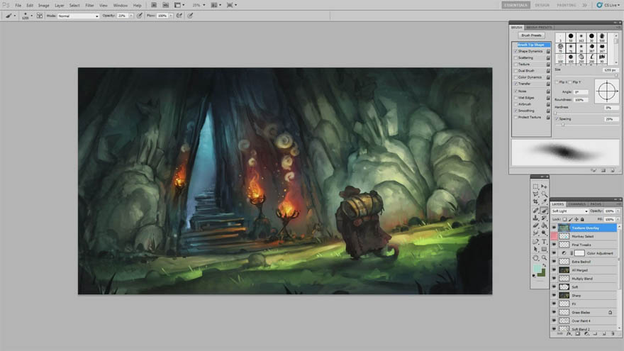
Task: Enable the Texture checkbox
Action: click(x=516, y=64)
